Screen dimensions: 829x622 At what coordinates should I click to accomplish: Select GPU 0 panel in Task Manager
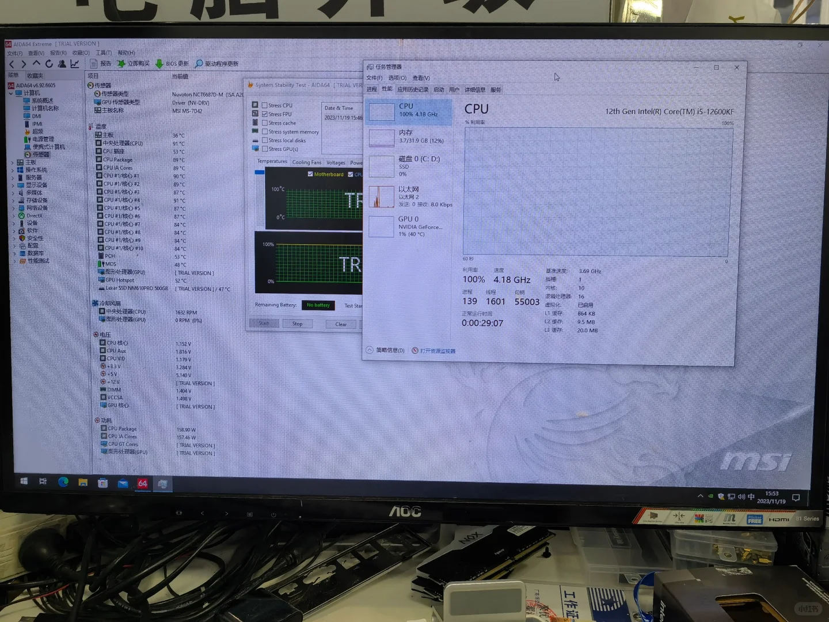coord(409,226)
